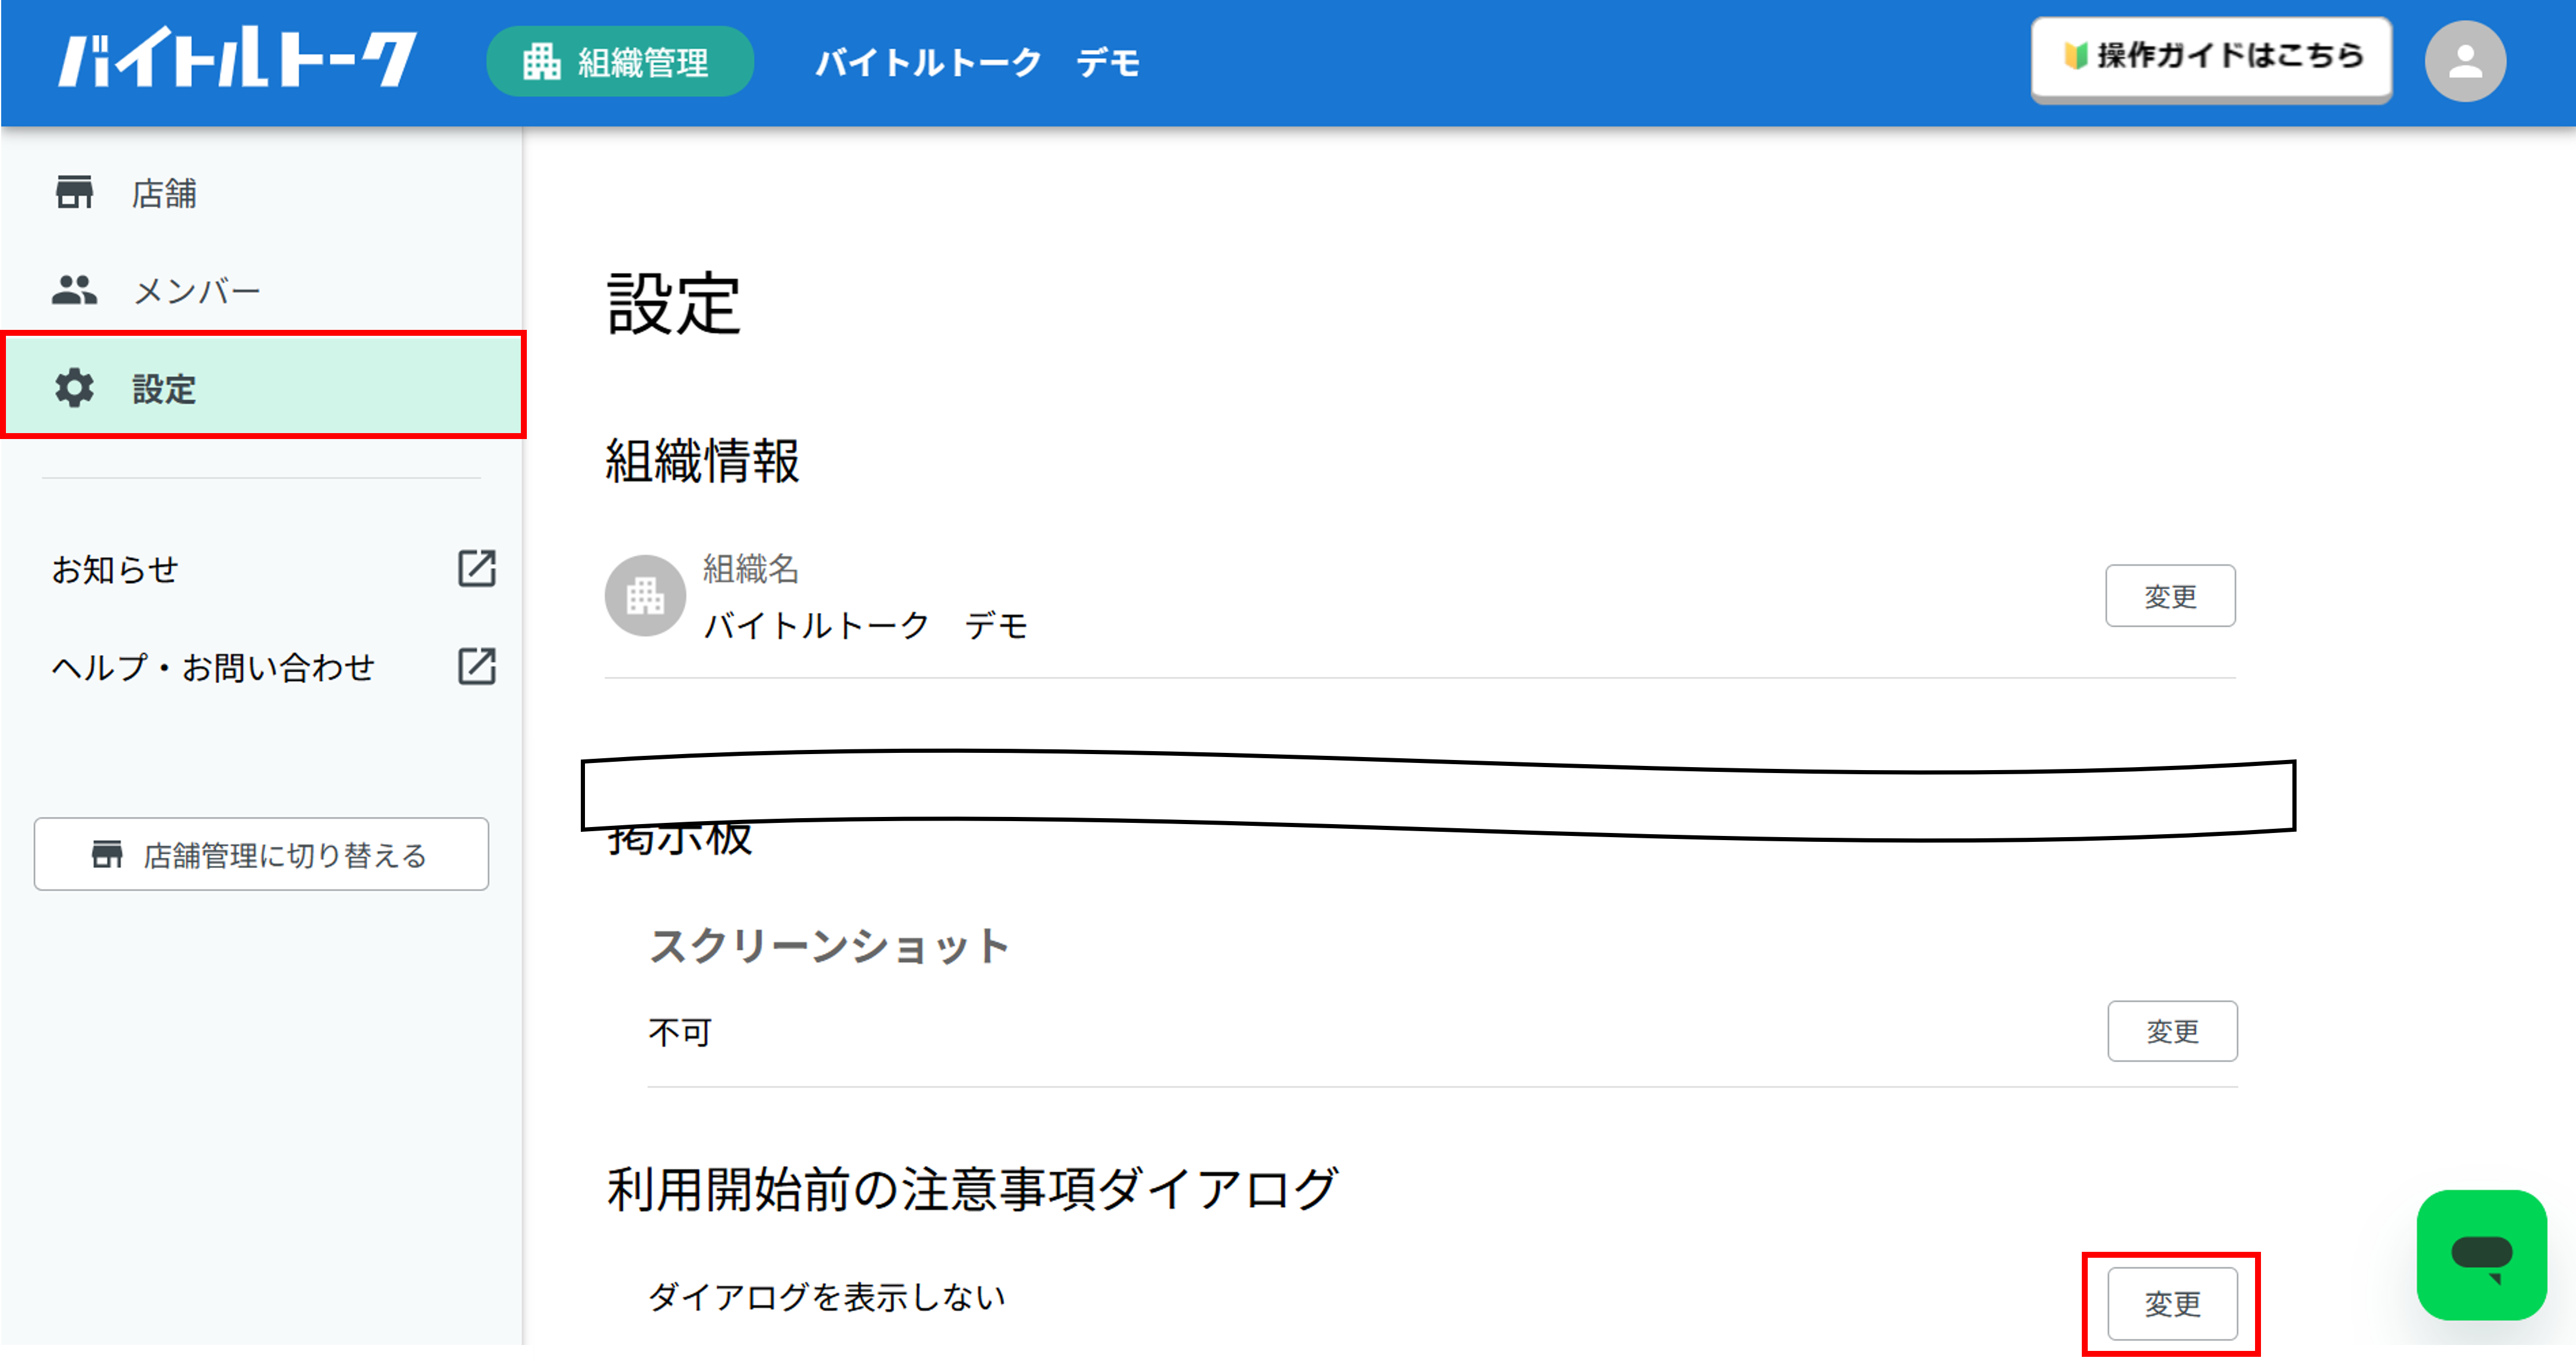
Task: Click the ダイアログを表示しない text
Action: tap(827, 1297)
